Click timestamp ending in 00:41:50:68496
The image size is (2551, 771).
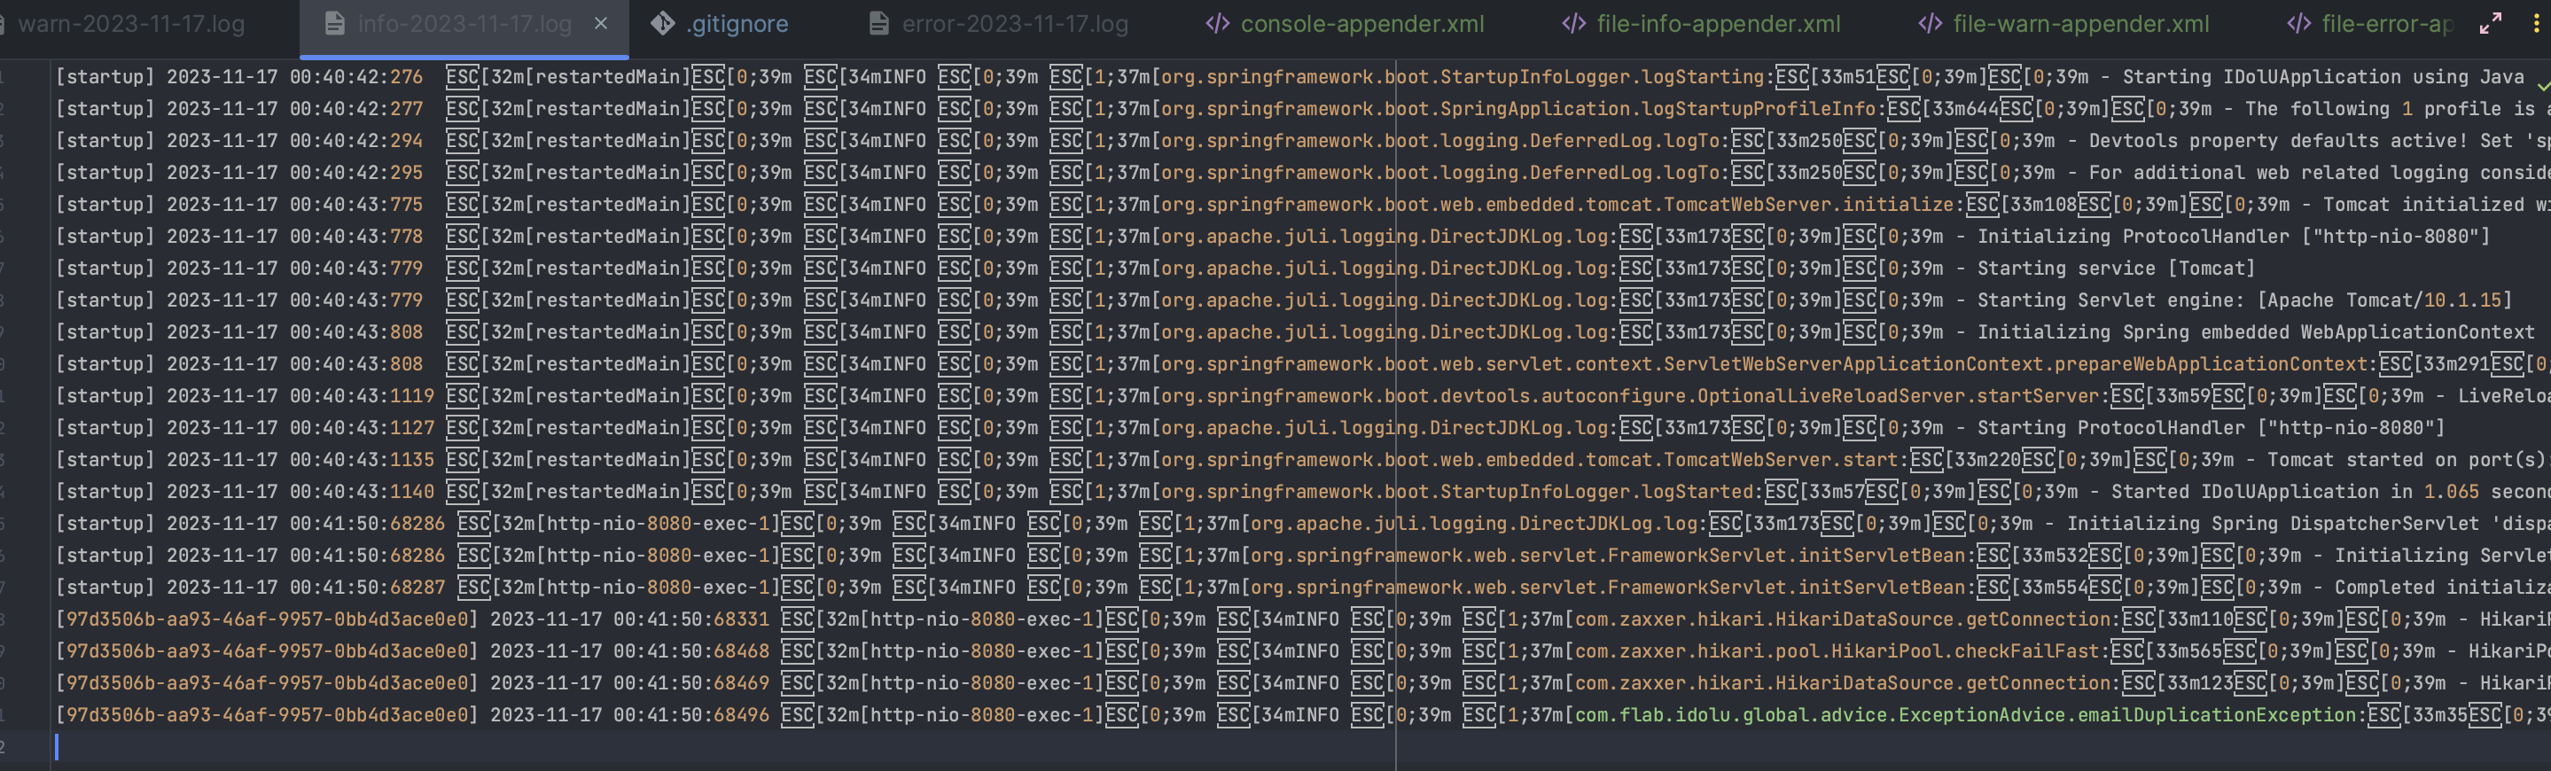pos(630,714)
